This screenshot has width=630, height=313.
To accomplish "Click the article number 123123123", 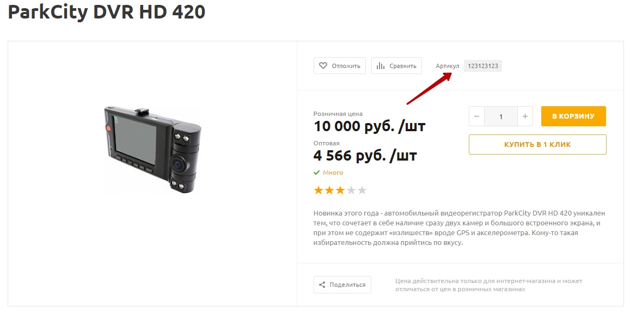I will click(483, 66).
